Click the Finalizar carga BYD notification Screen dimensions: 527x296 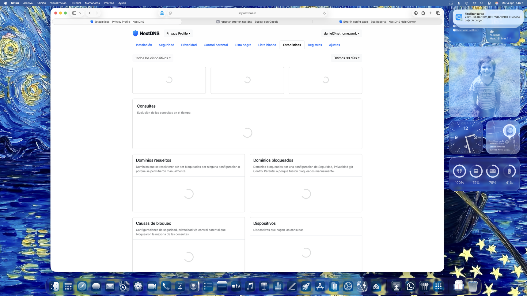tap(488, 17)
